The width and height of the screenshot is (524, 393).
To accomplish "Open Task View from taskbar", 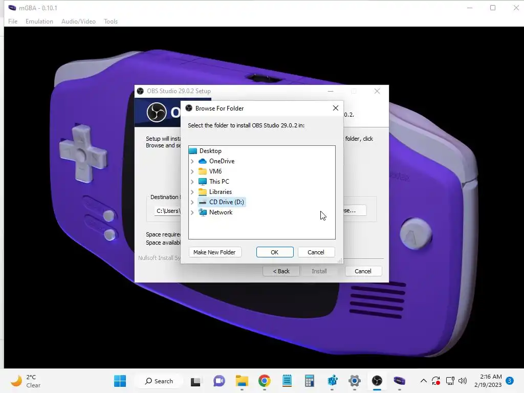I will click(196, 381).
